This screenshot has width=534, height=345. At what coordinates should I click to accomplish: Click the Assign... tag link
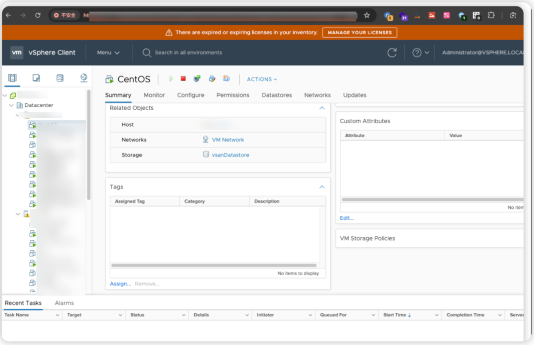[x=120, y=284]
